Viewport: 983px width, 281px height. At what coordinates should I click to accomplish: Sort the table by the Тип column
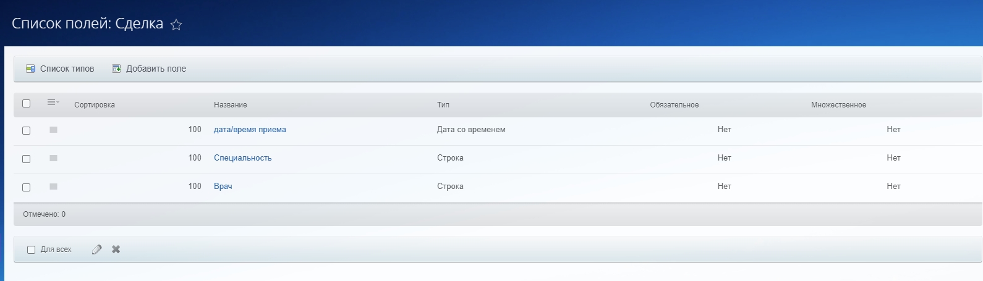point(443,105)
